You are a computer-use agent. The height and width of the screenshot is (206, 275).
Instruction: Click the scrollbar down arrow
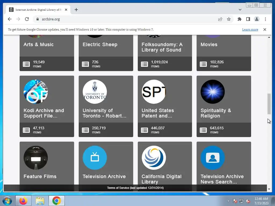pos(269,189)
